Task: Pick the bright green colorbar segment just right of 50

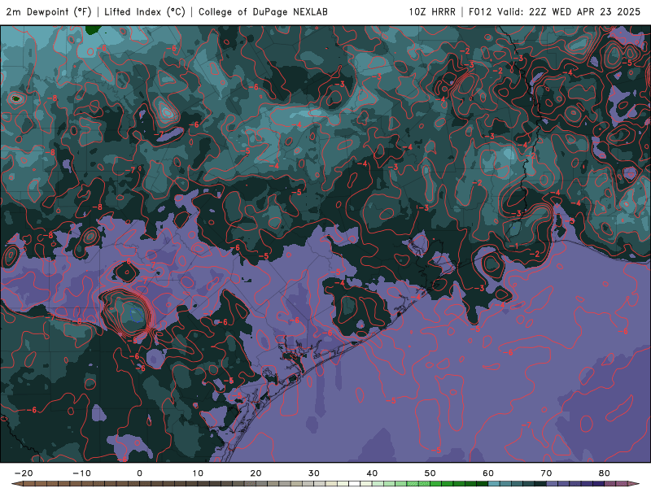Action: (435, 484)
